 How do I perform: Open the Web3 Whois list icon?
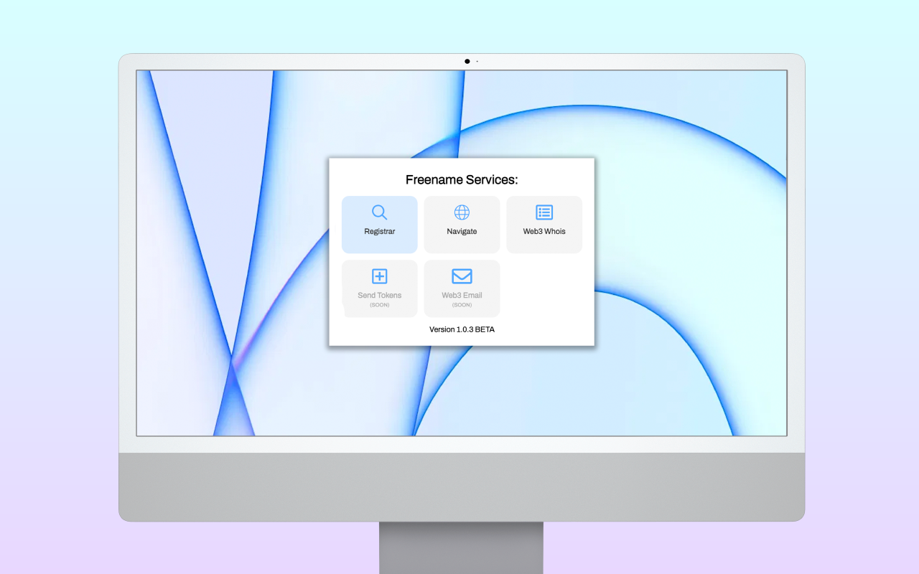pos(544,212)
